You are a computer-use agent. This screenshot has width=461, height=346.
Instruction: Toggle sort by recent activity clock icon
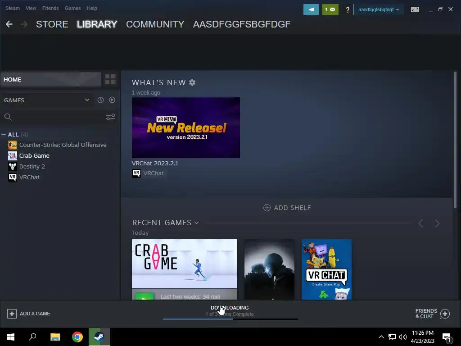100,100
